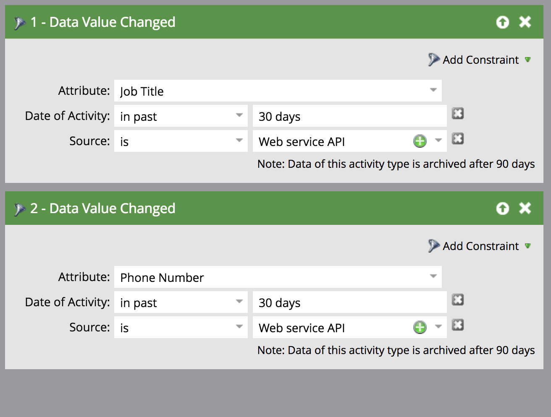Delete Source constraint in filter 2

click(x=458, y=325)
